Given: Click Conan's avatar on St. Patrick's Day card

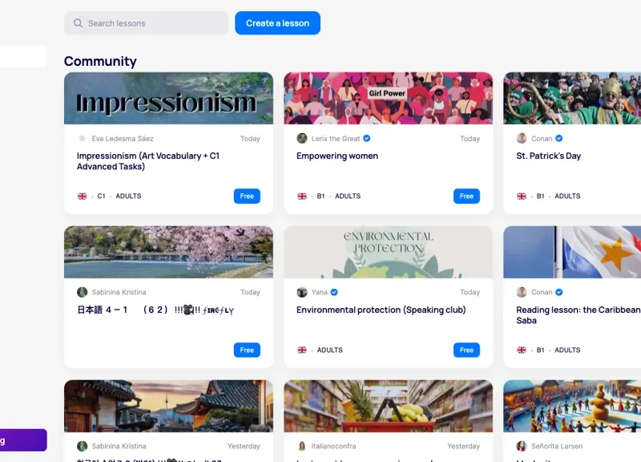Looking at the screenshot, I should [x=522, y=139].
